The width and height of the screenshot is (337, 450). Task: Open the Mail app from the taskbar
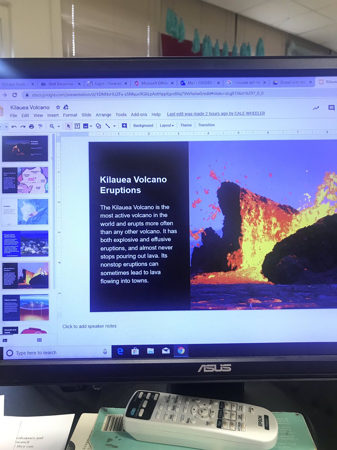coord(166,351)
